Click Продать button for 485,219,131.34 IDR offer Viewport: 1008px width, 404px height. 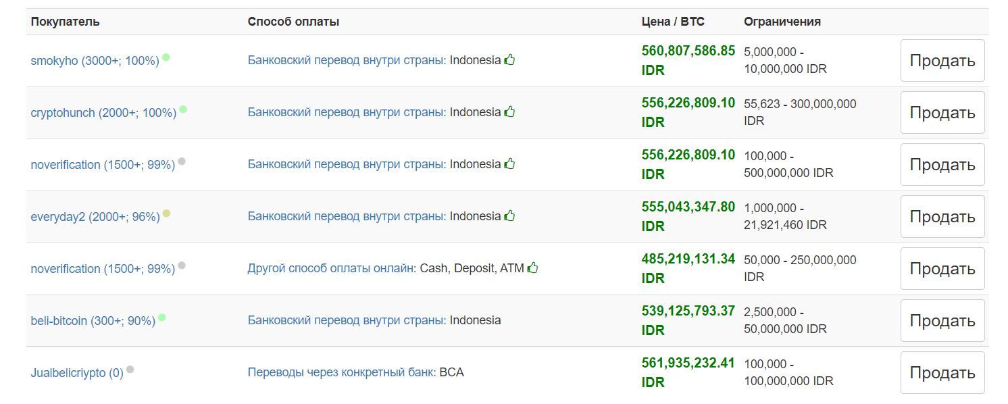click(942, 269)
